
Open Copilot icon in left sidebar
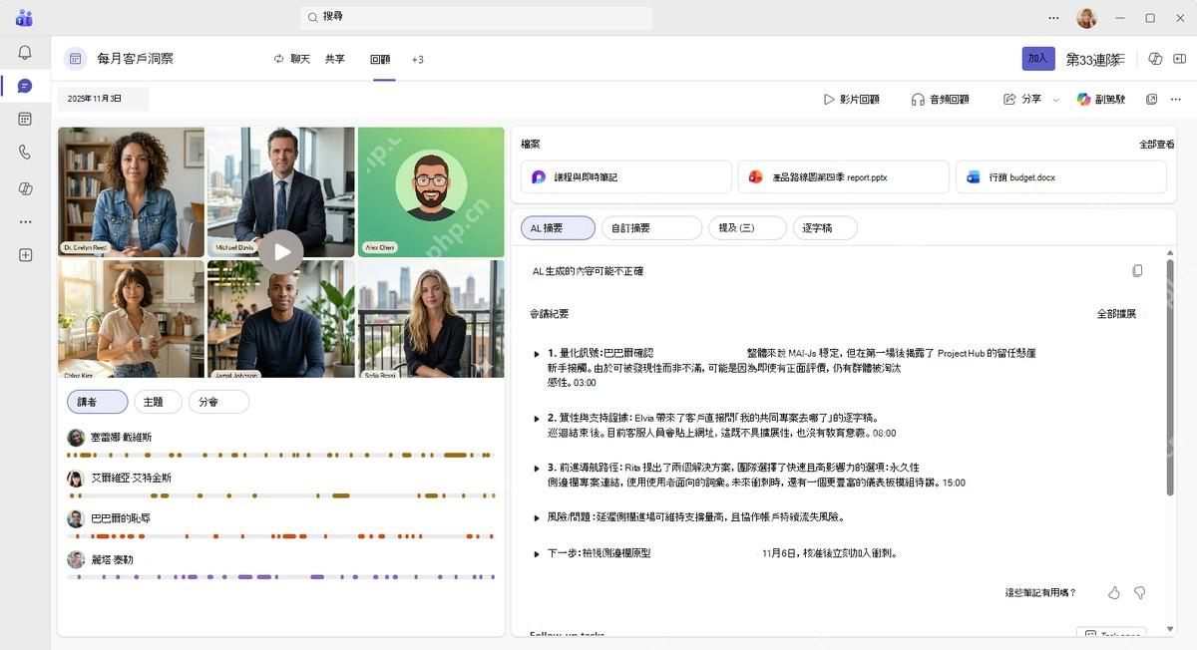[x=25, y=188]
